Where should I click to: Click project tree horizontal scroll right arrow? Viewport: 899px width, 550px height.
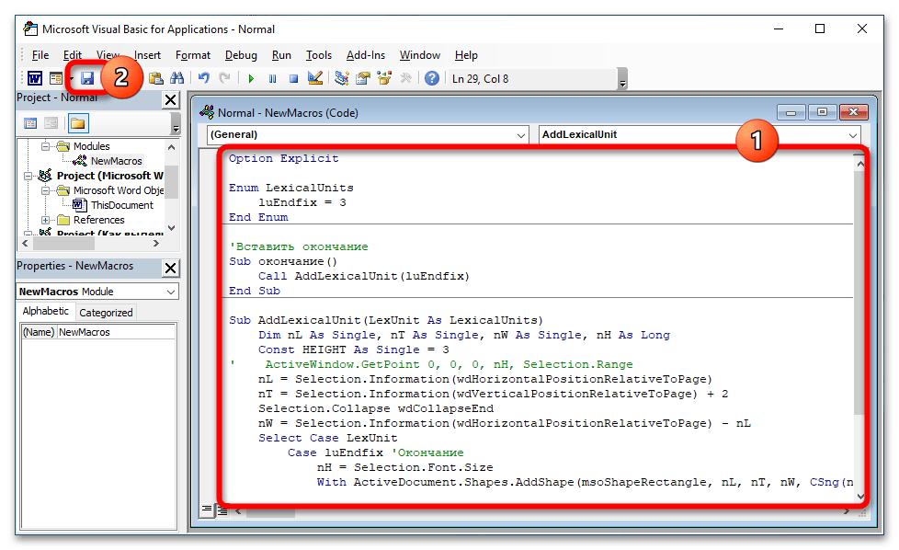click(x=156, y=243)
